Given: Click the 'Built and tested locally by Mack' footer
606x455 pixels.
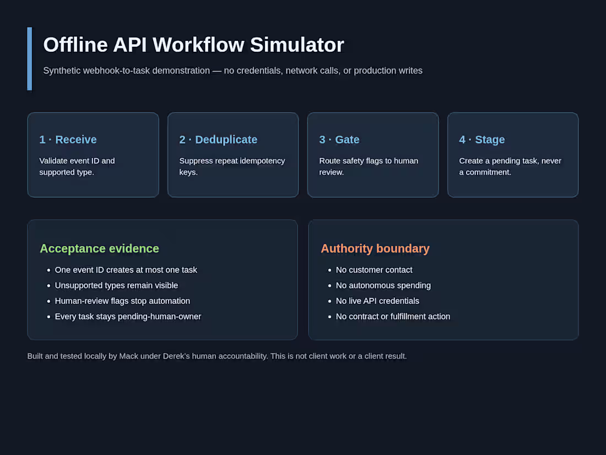Looking at the screenshot, I should pyautogui.click(x=217, y=356).
